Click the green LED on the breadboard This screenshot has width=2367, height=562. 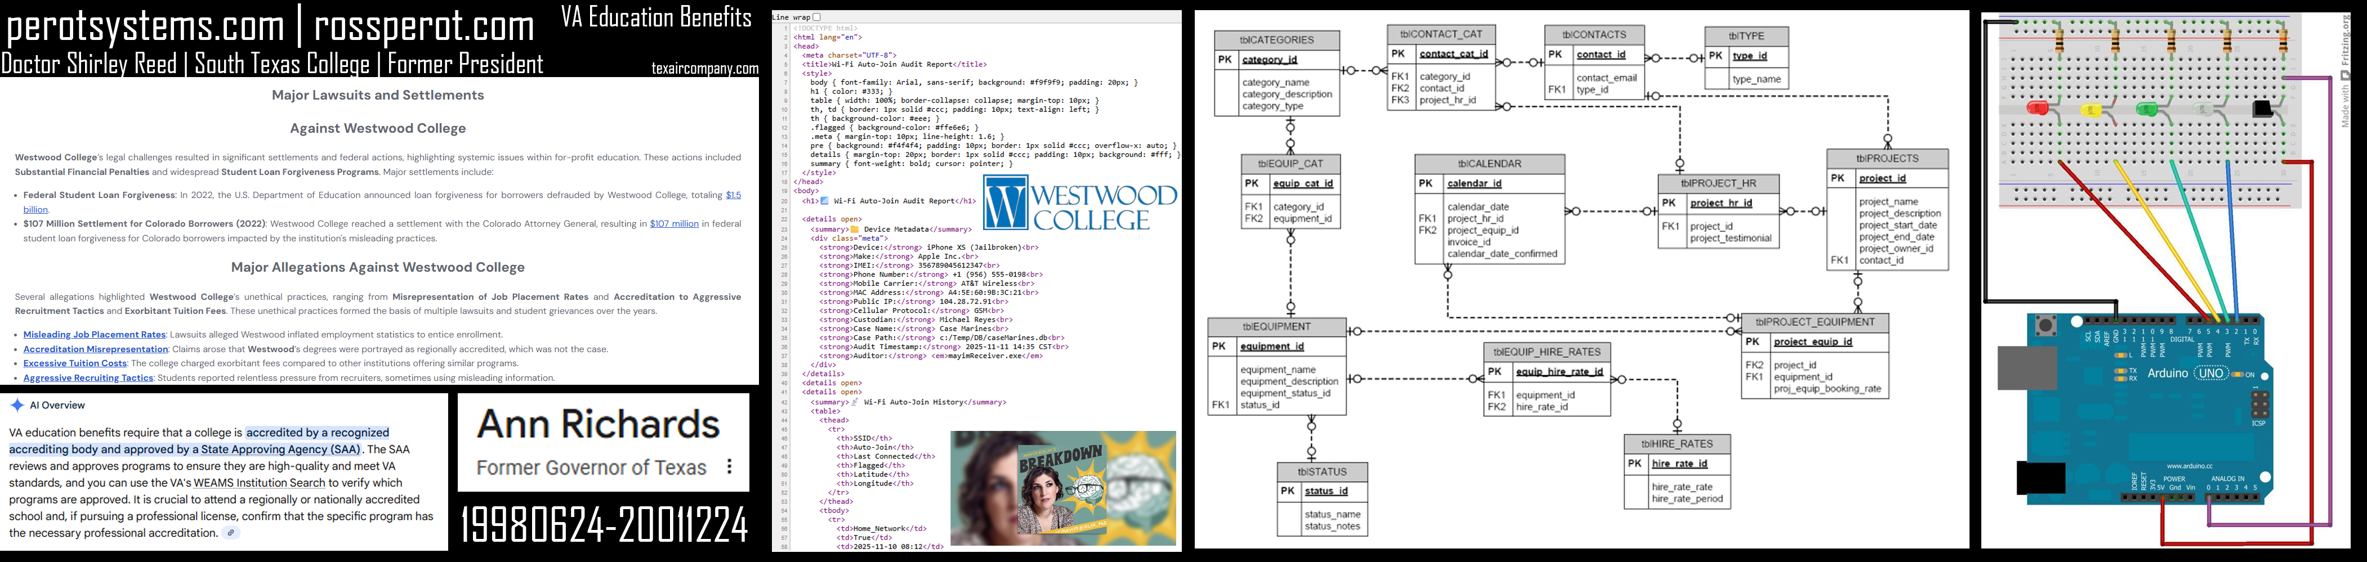[x=2147, y=109]
